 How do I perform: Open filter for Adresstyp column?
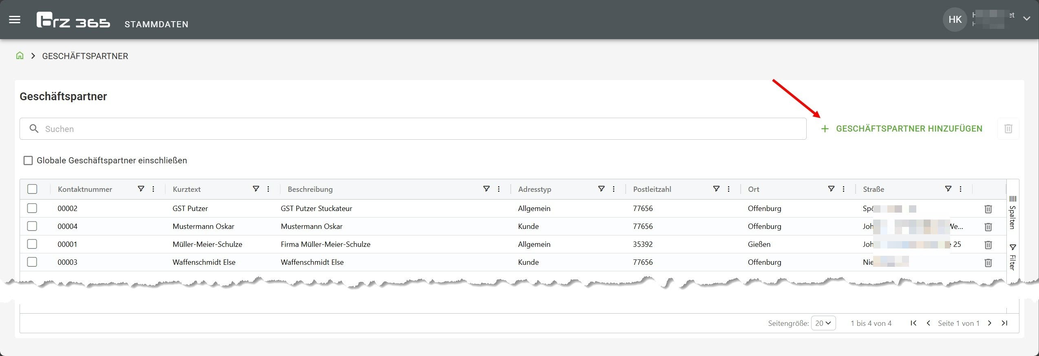(601, 189)
